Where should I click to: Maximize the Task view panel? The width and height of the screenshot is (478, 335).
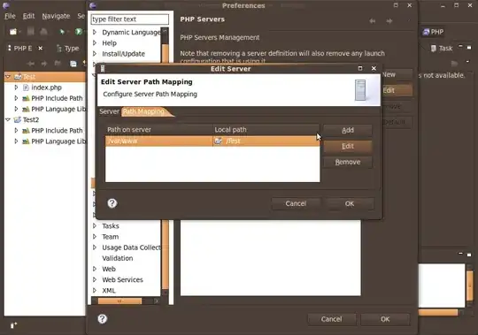coord(469,47)
